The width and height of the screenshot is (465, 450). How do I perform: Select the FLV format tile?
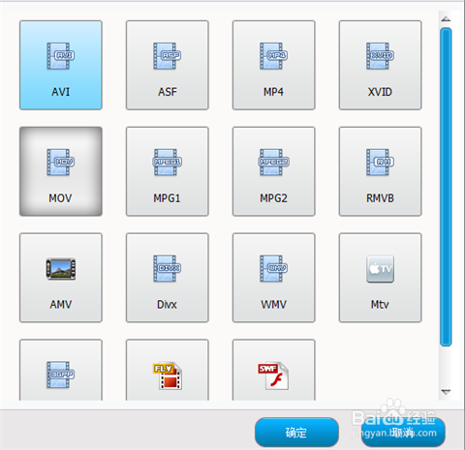[168, 370]
